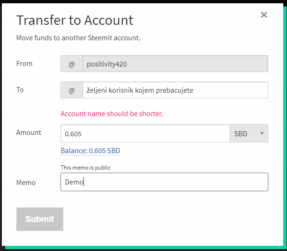Click the From field showing positivity420
Viewport: 287px width, 251px height.
coord(175,64)
